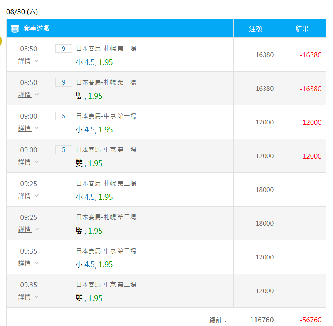The image size is (333, 326).
Task: Click the -56760 total result
Action: [311, 320]
